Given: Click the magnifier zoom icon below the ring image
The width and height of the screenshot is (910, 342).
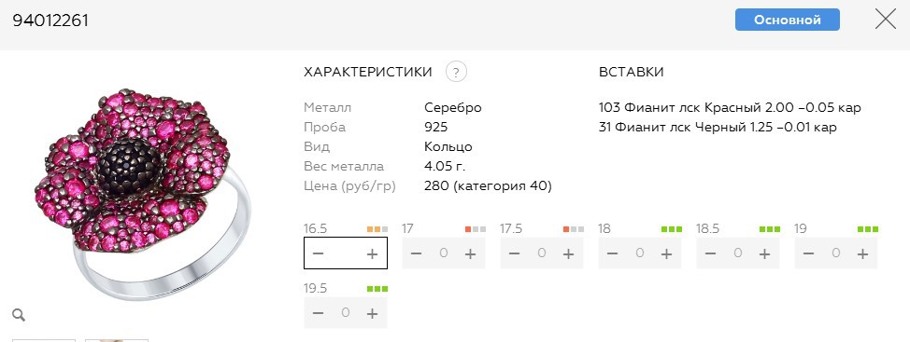Looking at the screenshot, I should pyautogui.click(x=19, y=315).
